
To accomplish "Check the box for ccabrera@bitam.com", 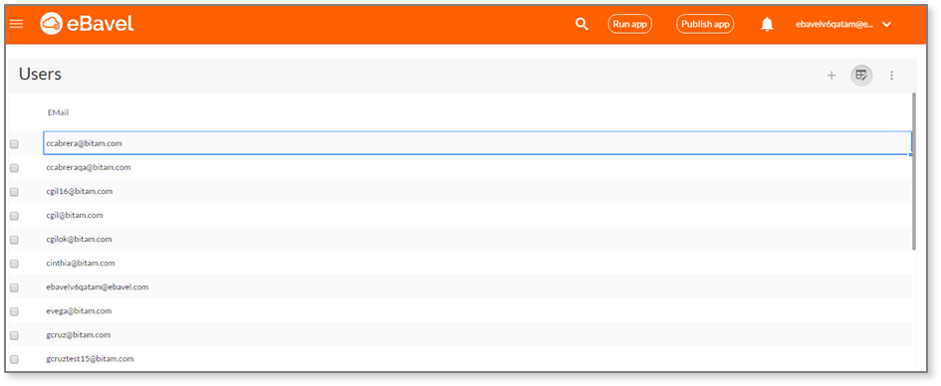I will [14, 144].
